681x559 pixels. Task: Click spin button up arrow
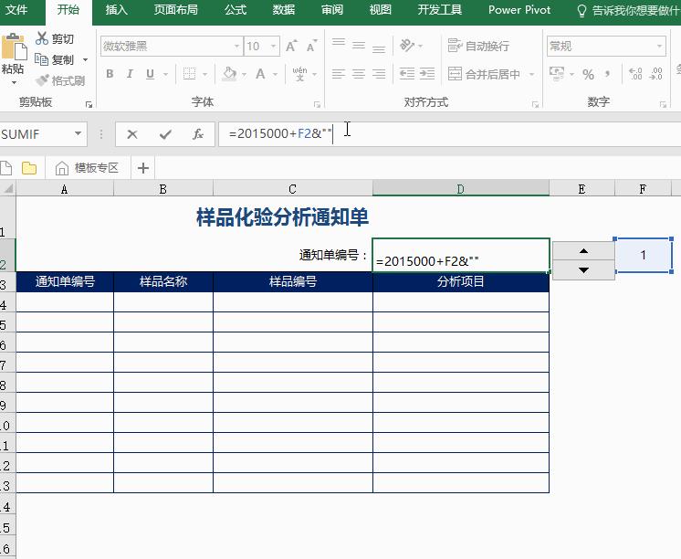[583, 251]
